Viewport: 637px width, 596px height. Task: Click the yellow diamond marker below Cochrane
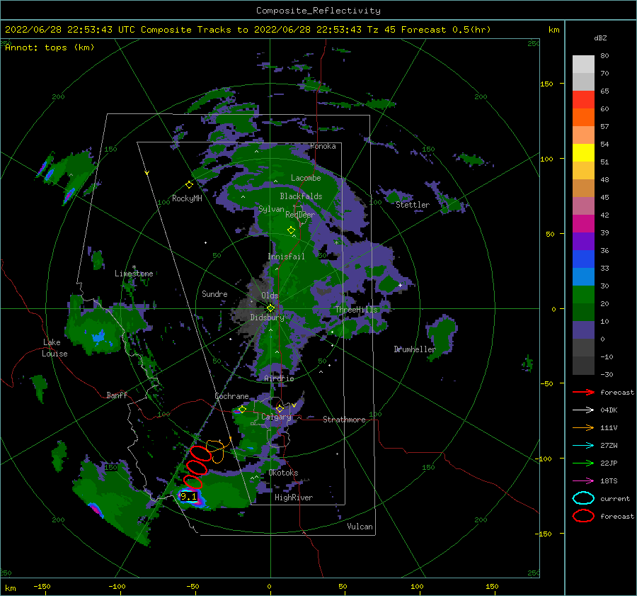[242, 410]
